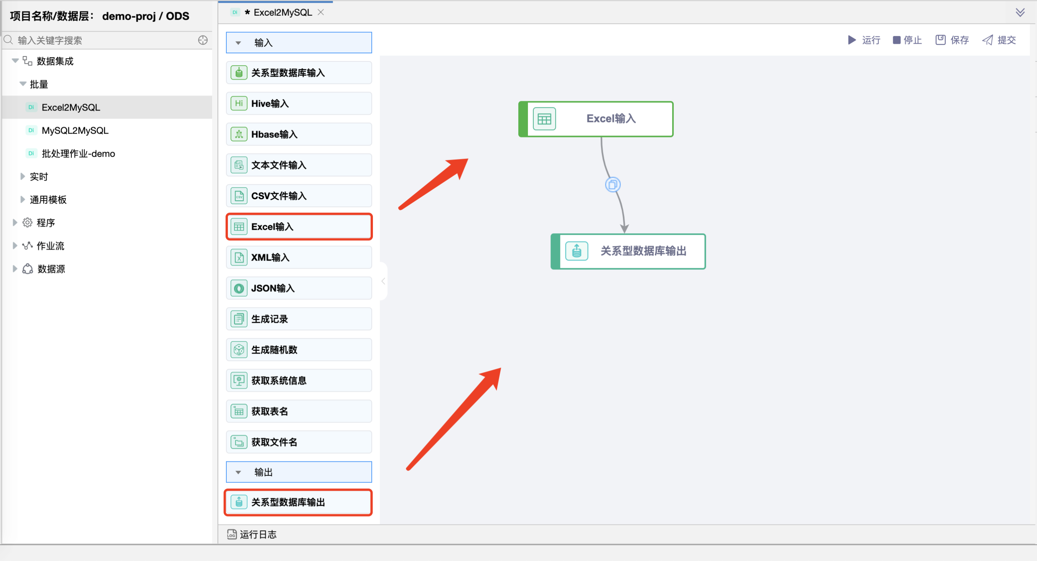The image size is (1037, 561).
Task: Click the 保存 save icon in toolbar
Action: pyautogui.click(x=940, y=40)
